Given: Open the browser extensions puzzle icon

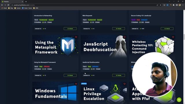Looking at the screenshot, I should click(x=173, y=5).
